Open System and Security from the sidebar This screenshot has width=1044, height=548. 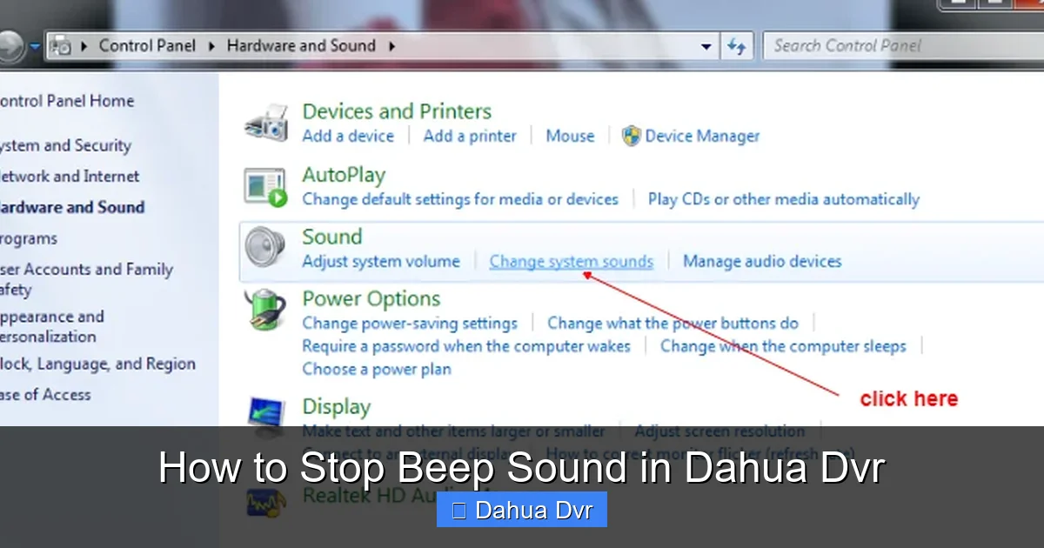[x=65, y=145]
